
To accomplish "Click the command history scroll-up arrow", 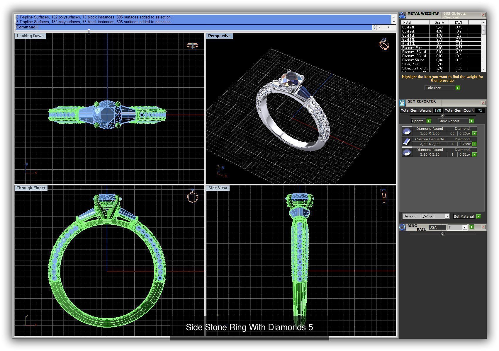I will point(394,17).
